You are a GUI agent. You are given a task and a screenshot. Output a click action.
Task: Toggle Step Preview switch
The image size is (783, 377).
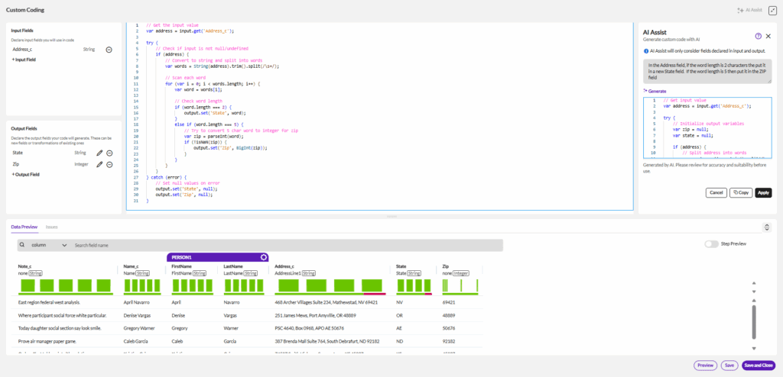click(712, 244)
